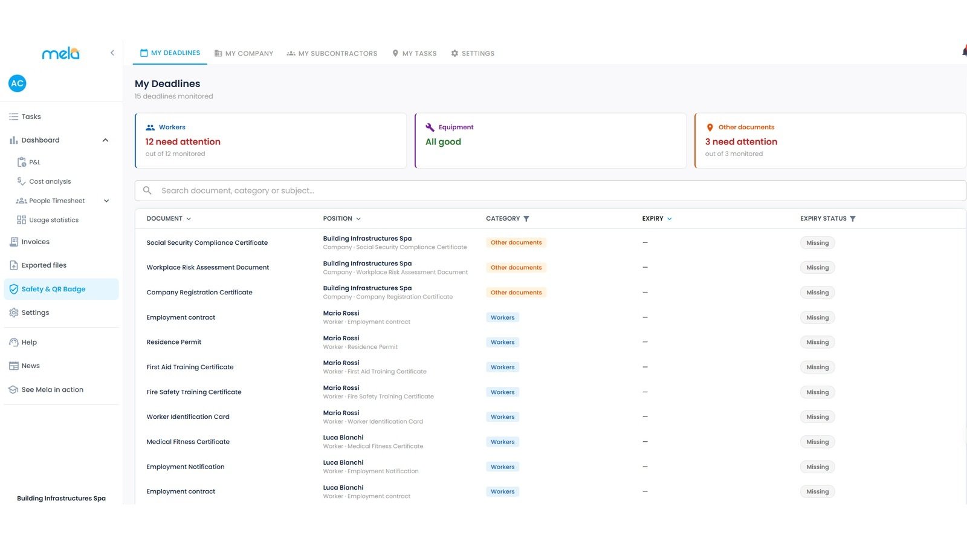Open My Subcontractors tab

(x=332, y=53)
